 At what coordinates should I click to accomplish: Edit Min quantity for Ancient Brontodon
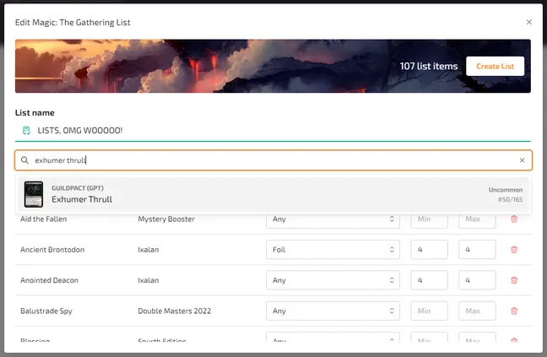pos(429,250)
